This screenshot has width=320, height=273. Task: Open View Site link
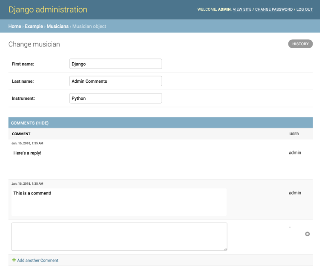click(x=242, y=9)
